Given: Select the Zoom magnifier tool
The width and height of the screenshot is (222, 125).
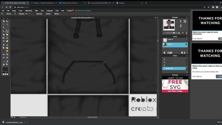Looking at the screenshot, I should 7,65.
